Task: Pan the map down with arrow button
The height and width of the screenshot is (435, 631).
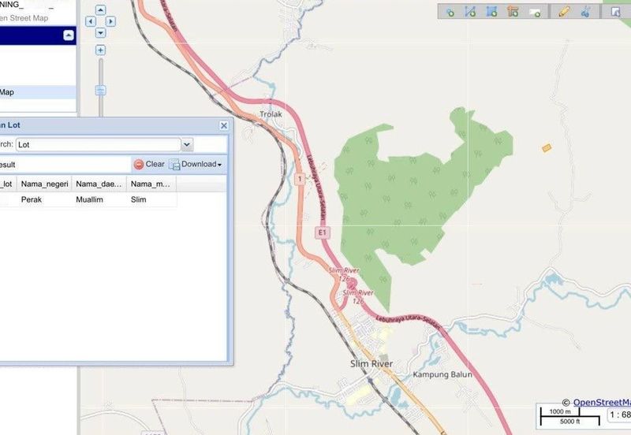Action: pos(100,33)
